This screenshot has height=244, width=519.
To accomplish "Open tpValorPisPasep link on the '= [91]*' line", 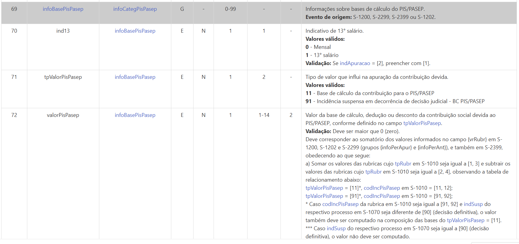I will (324, 196).
